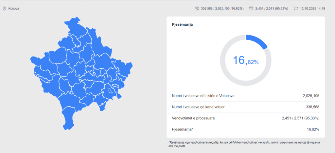Select the Numri i votuesve që kanë votuar row
This screenshot has width=335, height=153.
pyautogui.click(x=245, y=107)
